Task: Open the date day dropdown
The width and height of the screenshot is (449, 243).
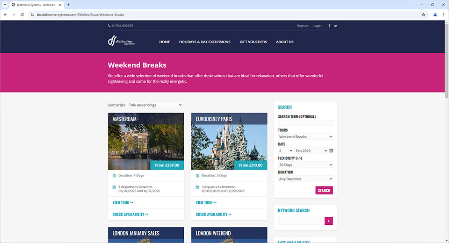Action: pyautogui.click(x=285, y=151)
